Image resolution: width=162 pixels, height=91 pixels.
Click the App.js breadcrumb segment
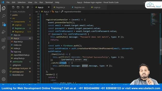[45, 12]
